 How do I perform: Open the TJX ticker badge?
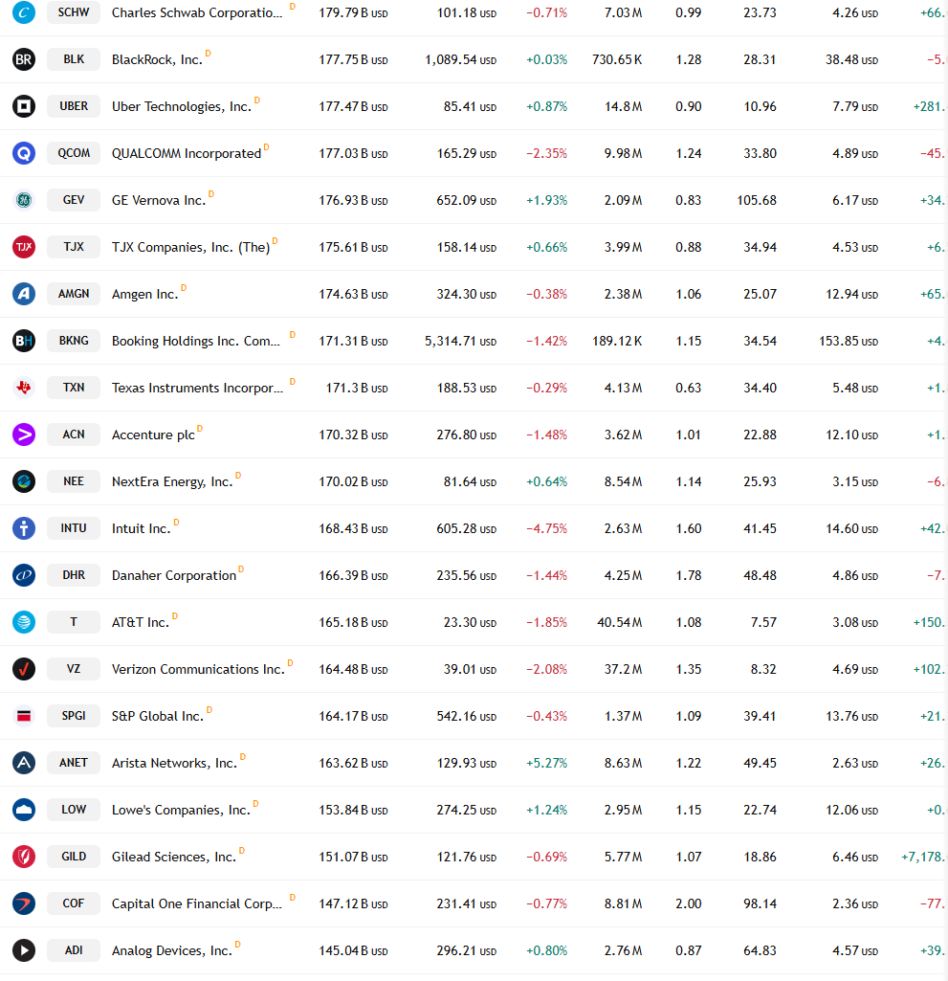(74, 247)
